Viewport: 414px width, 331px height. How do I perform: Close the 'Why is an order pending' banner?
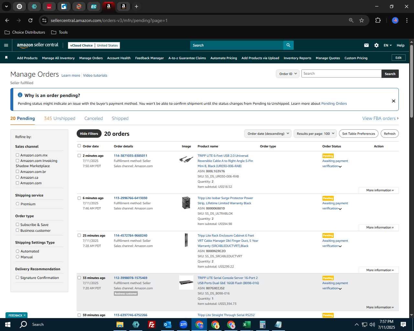pyautogui.click(x=394, y=101)
